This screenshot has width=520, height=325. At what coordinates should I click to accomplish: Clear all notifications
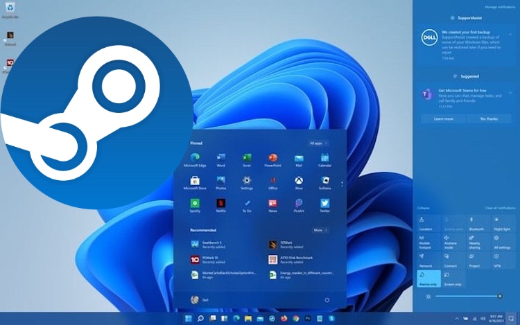(x=500, y=208)
